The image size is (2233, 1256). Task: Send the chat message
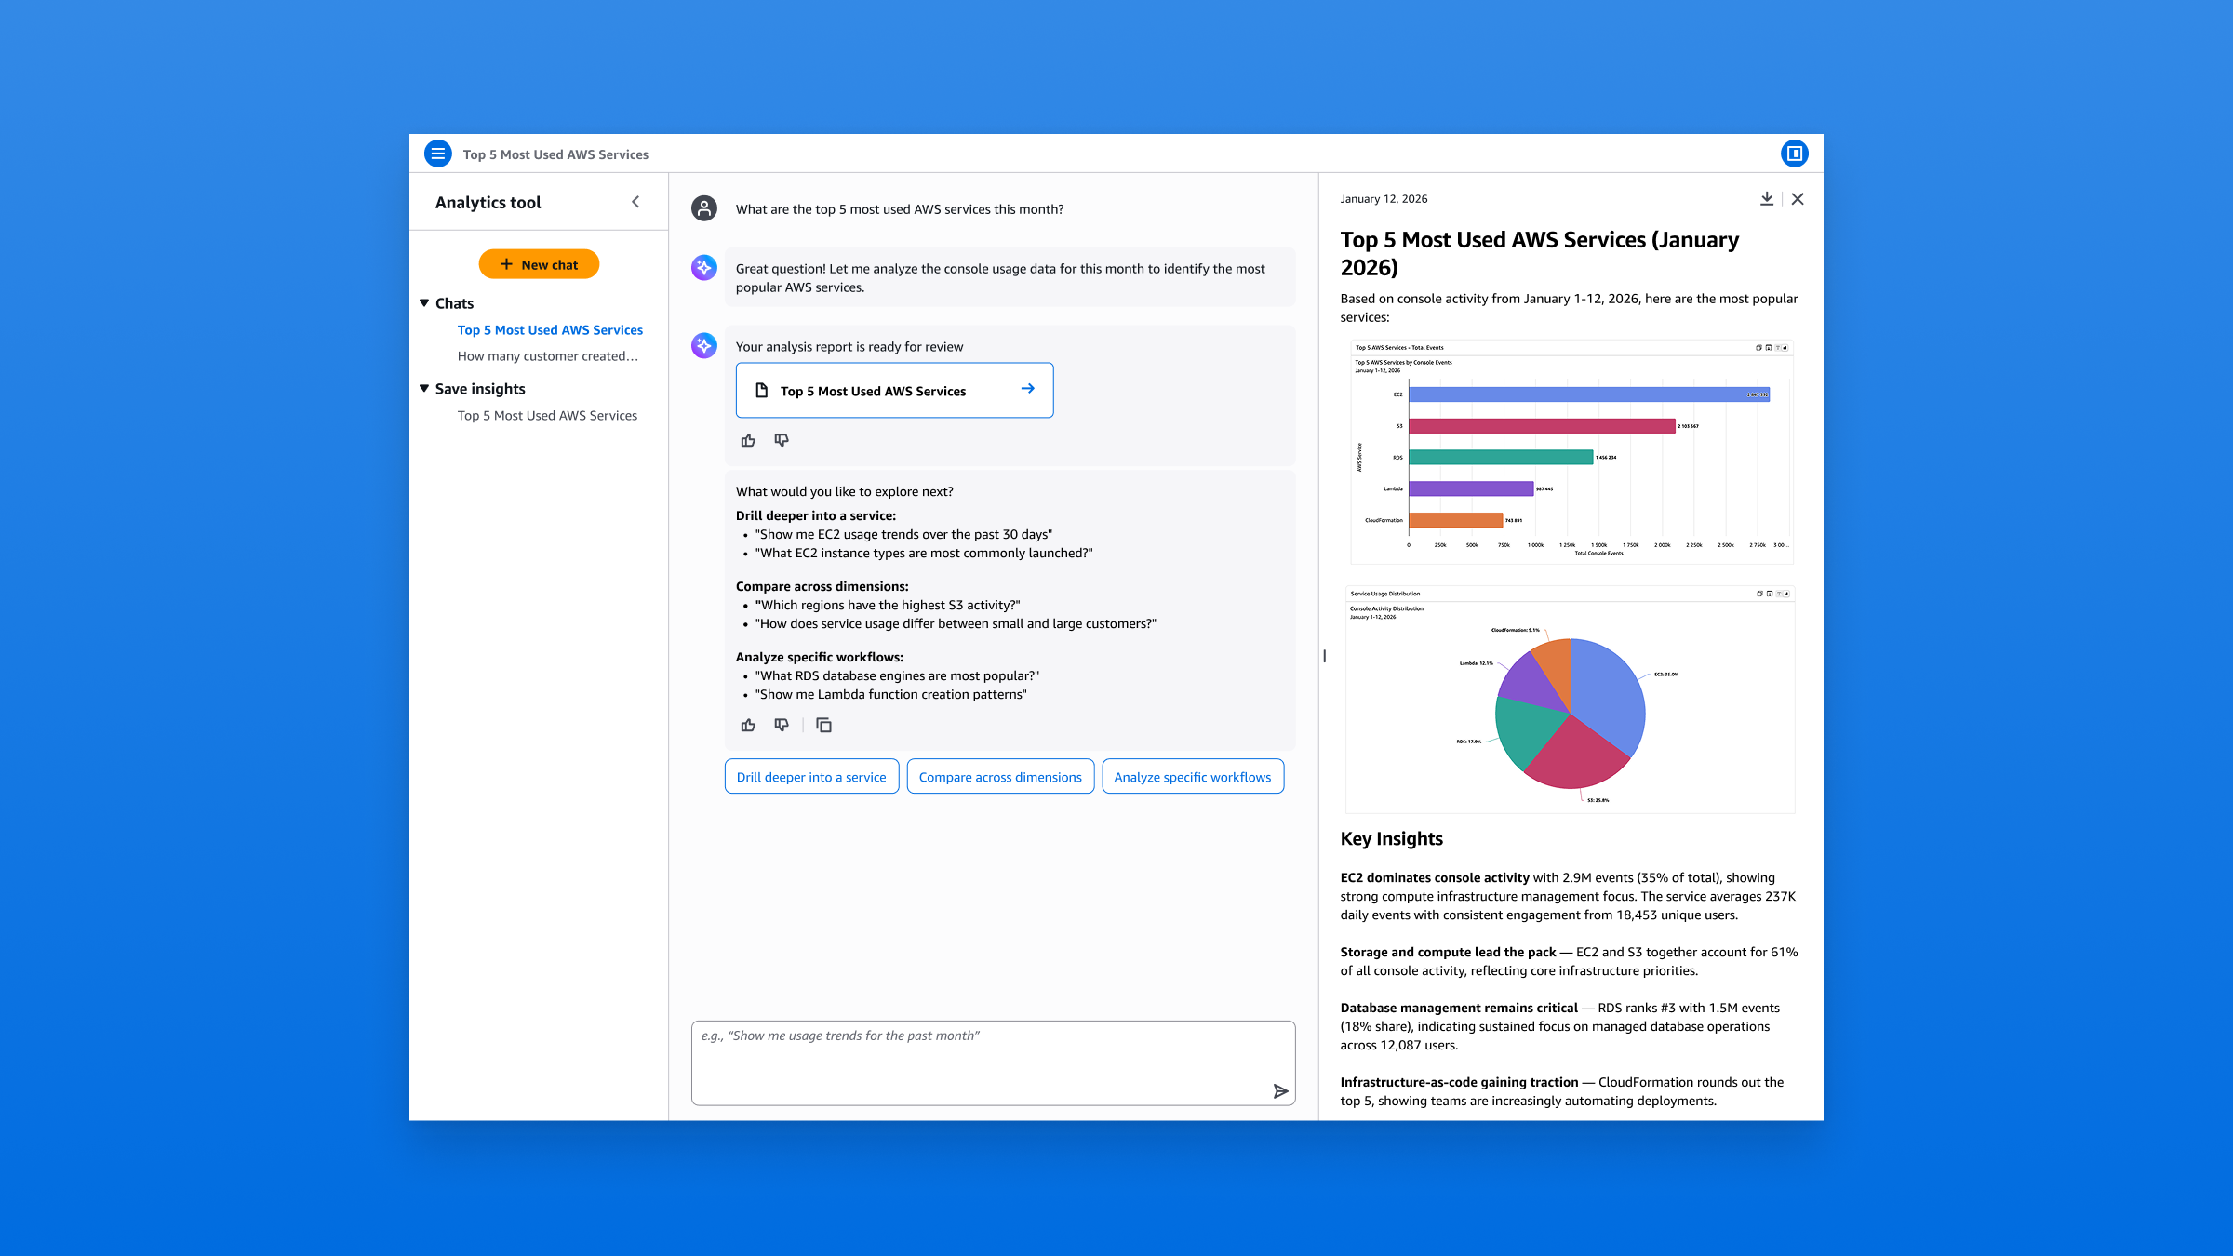[x=1280, y=1091]
